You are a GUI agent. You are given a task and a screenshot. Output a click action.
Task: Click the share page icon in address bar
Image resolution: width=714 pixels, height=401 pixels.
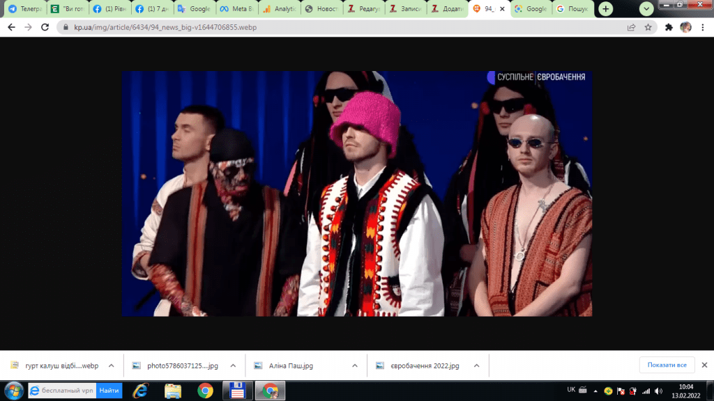(x=631, y=27)
